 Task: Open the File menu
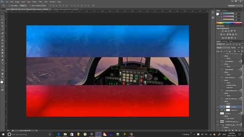click(x=7, y=2)
